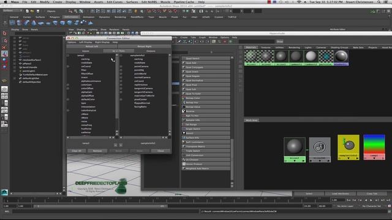Screen dimensions: 392x220
Task: Expand the defaultColor attribute in the left list
Action: 68,99
